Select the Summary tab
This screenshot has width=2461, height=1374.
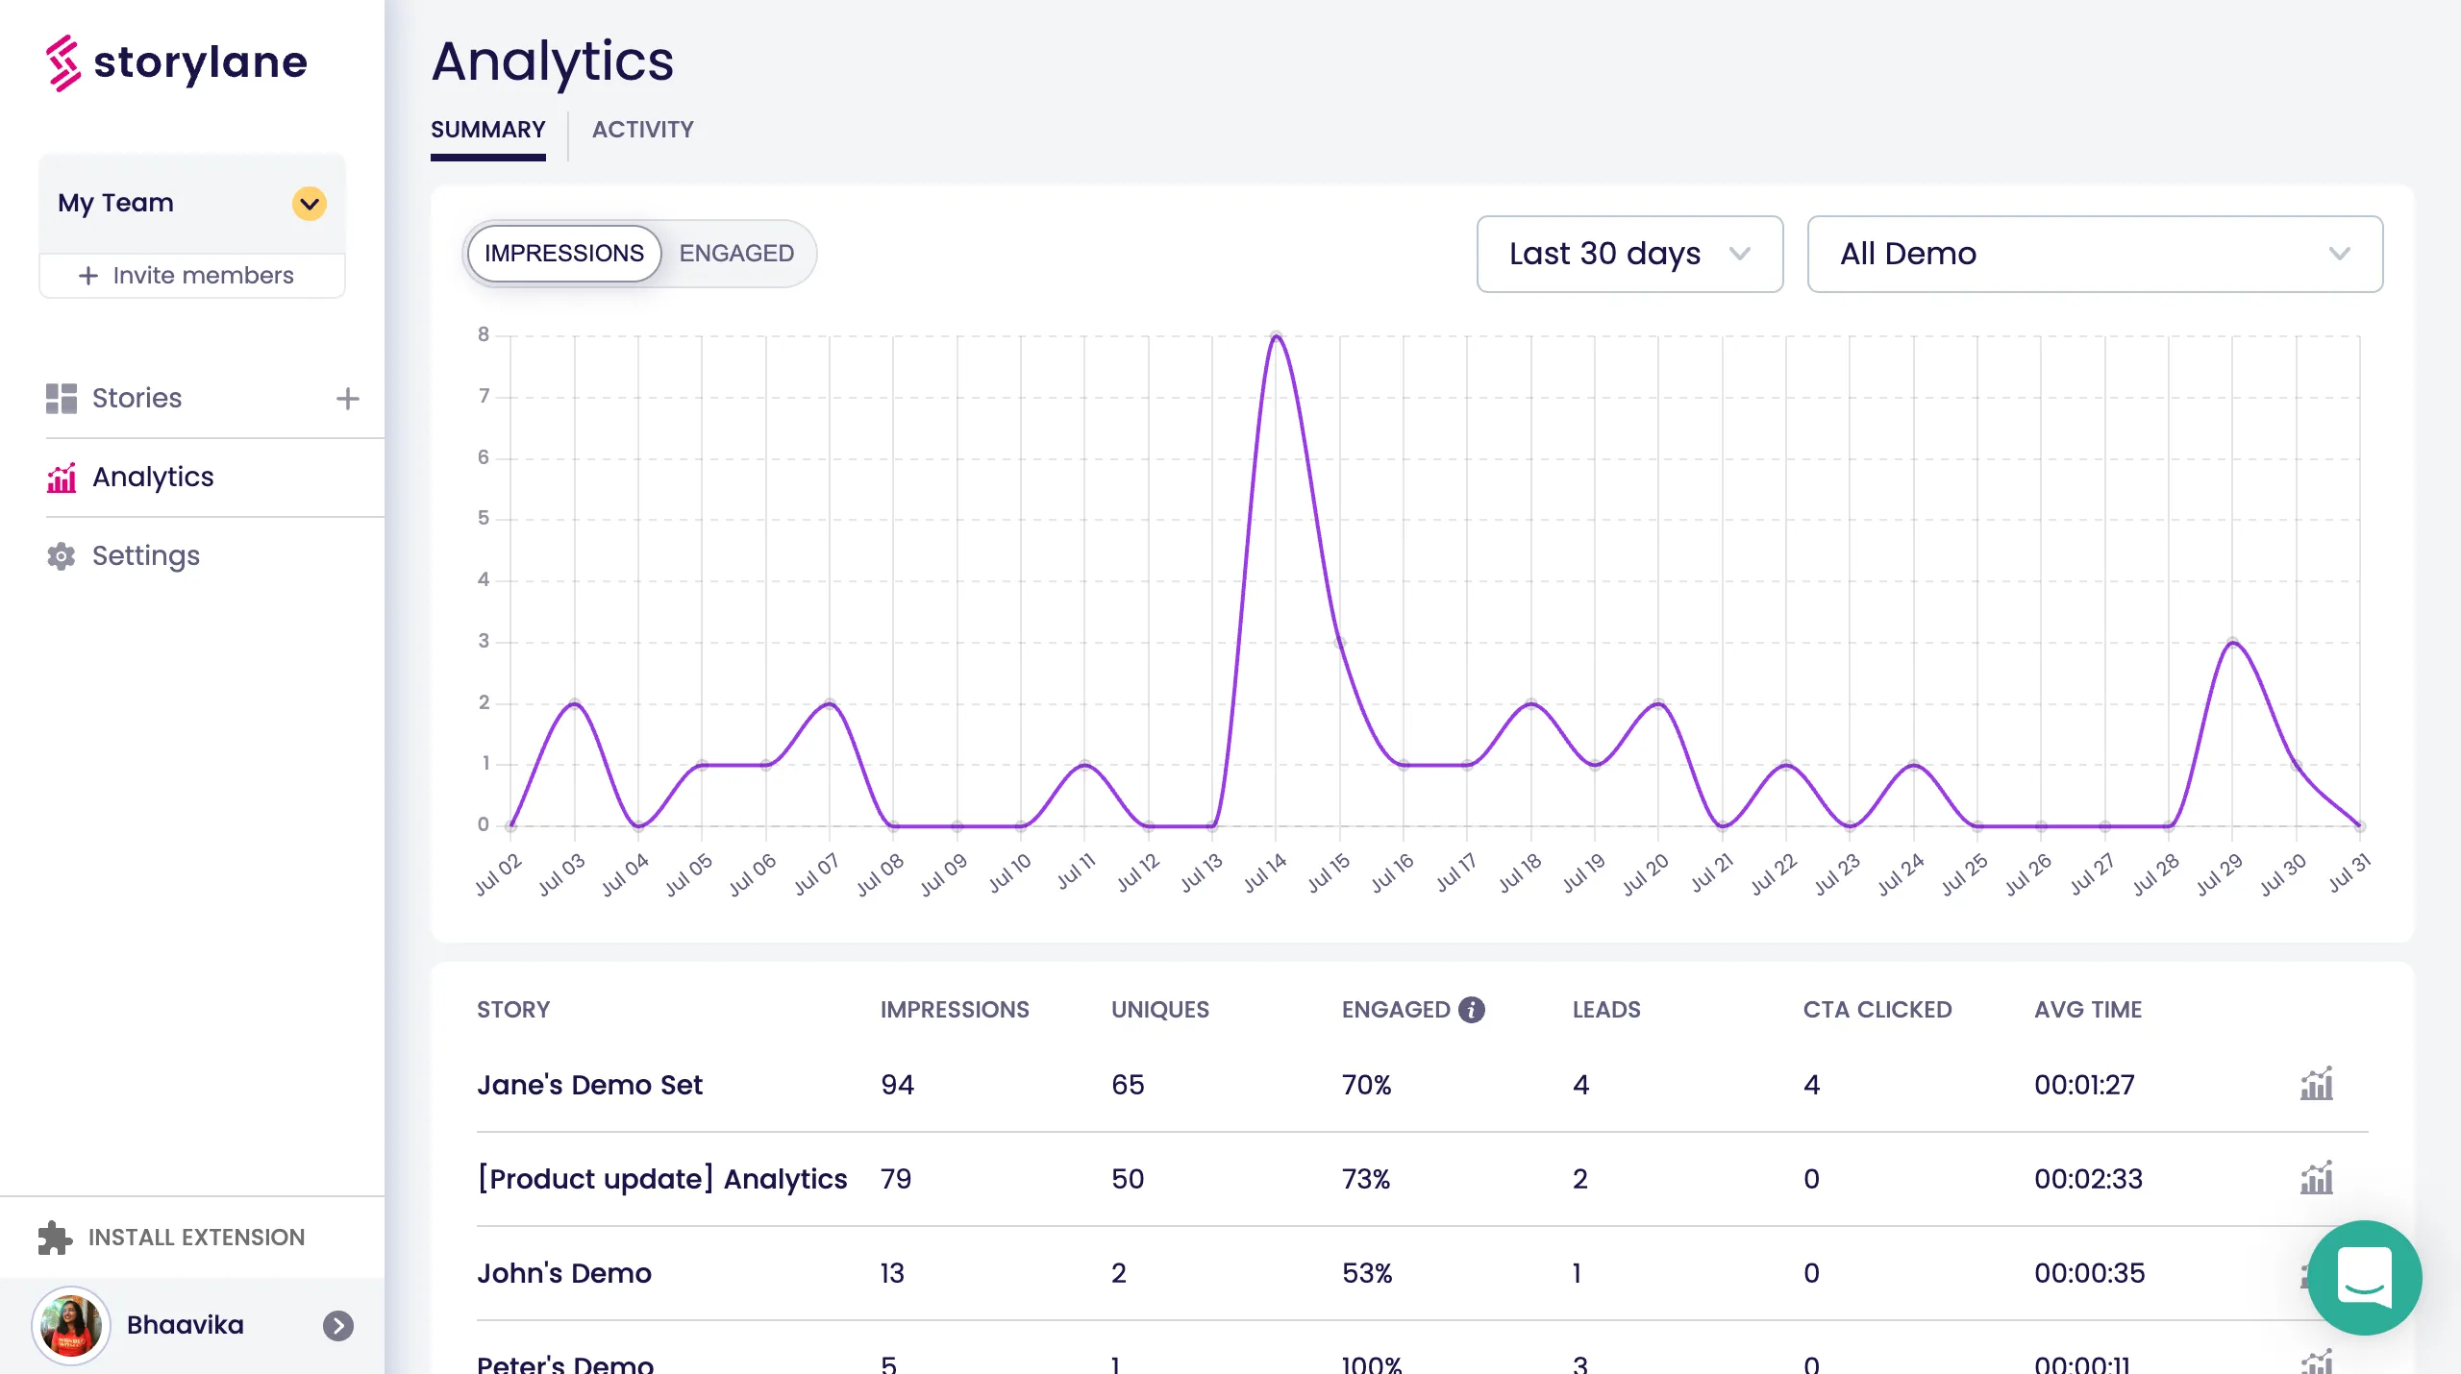click(487, 130)
